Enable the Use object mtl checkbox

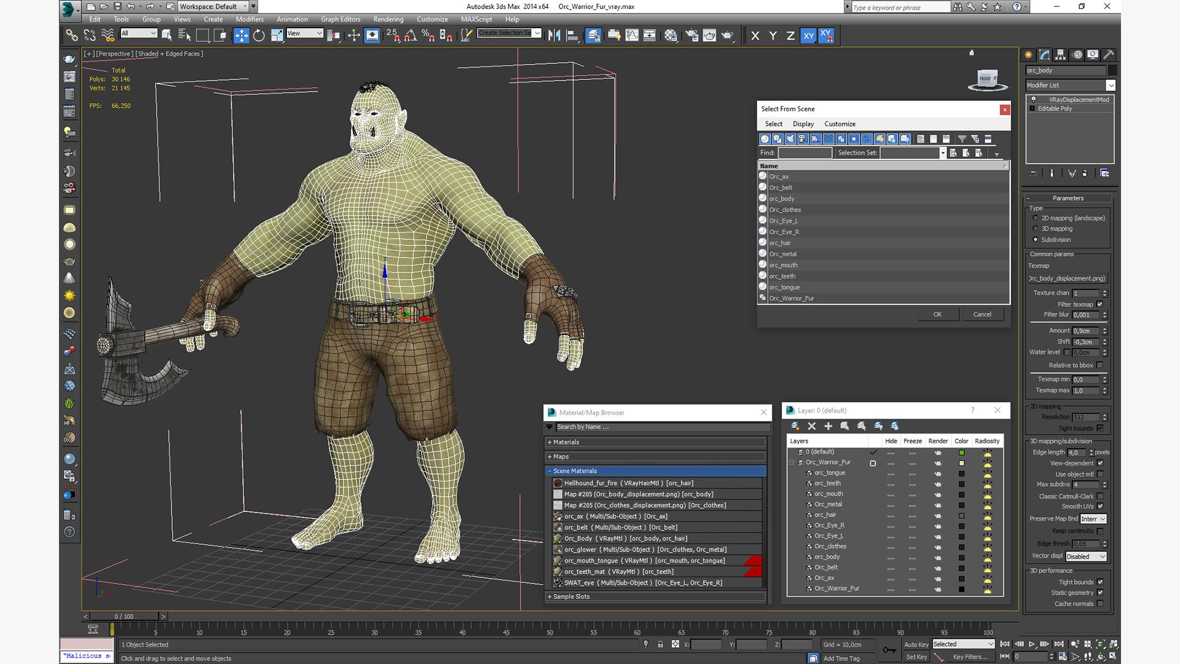pos(1099,474)
